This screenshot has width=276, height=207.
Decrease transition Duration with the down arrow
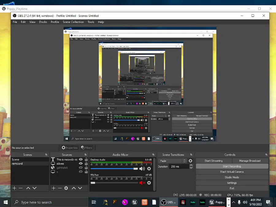point(191,168)
